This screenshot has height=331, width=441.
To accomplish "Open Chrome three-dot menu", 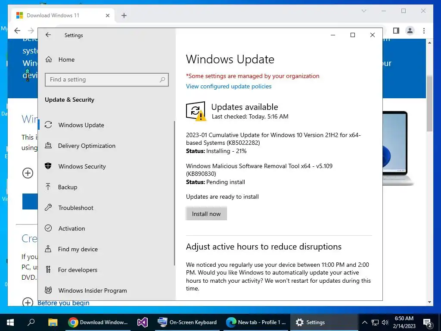I will pyautogui.click(x=424, y=31).
